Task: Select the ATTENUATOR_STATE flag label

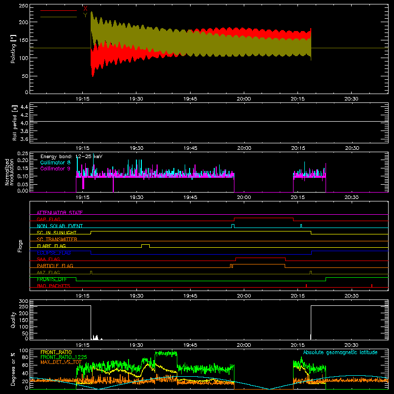Action: 60,213
